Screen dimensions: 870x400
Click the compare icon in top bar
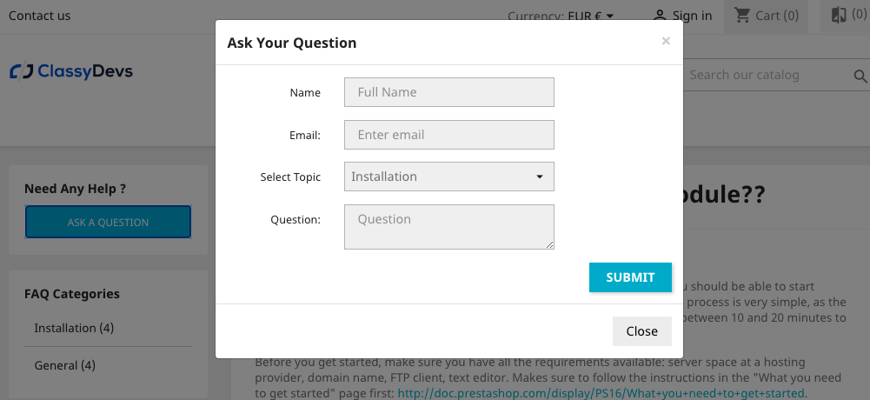(x=839, y=15)
